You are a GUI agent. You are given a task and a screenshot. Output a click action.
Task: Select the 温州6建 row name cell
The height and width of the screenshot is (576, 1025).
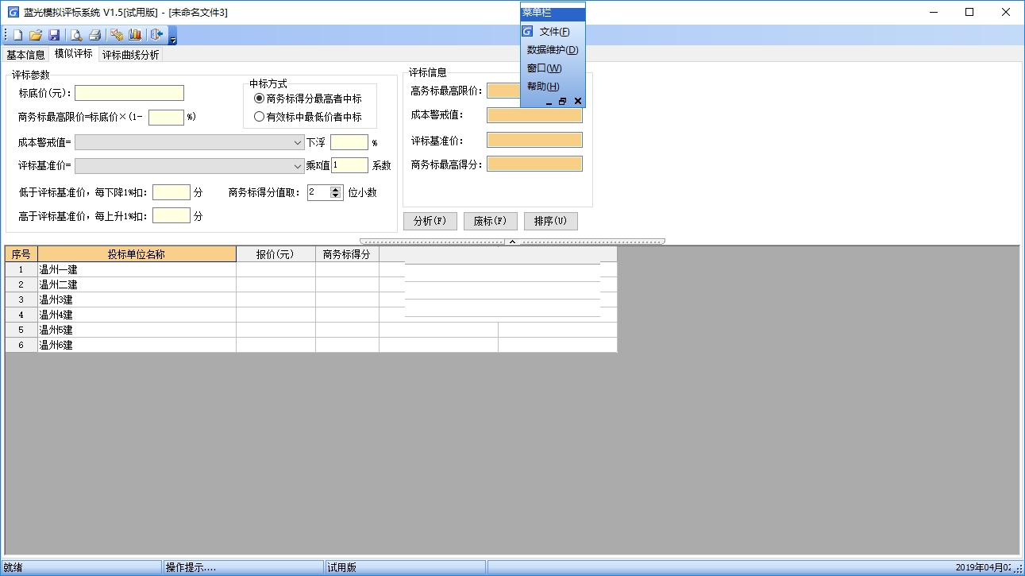[137, 345]
